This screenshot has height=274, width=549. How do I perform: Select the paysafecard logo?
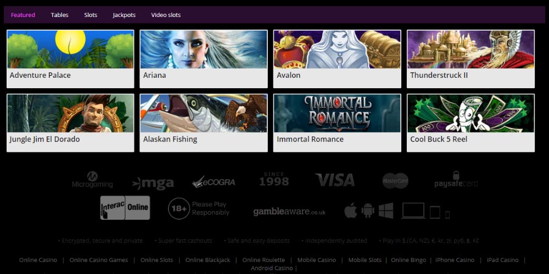tap(456, 180)
